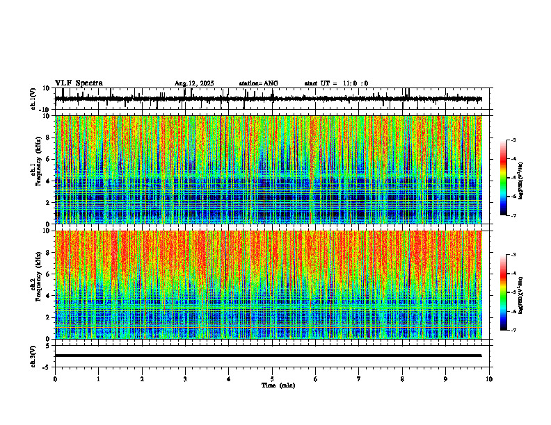
Task: Click the "station=ANG" label
Action: tap(258, 83)
